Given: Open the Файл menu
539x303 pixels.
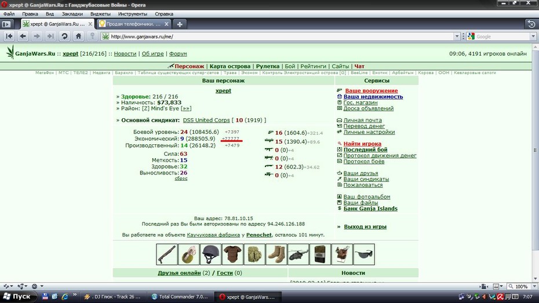Looking at the screenshot, I should tap(9, 14).
